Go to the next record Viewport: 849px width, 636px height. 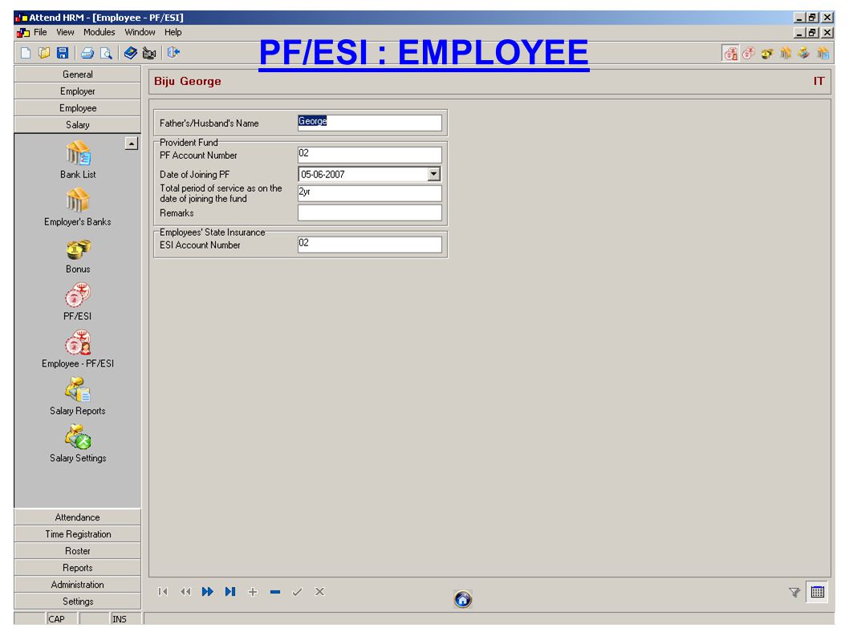pos(207,592)
